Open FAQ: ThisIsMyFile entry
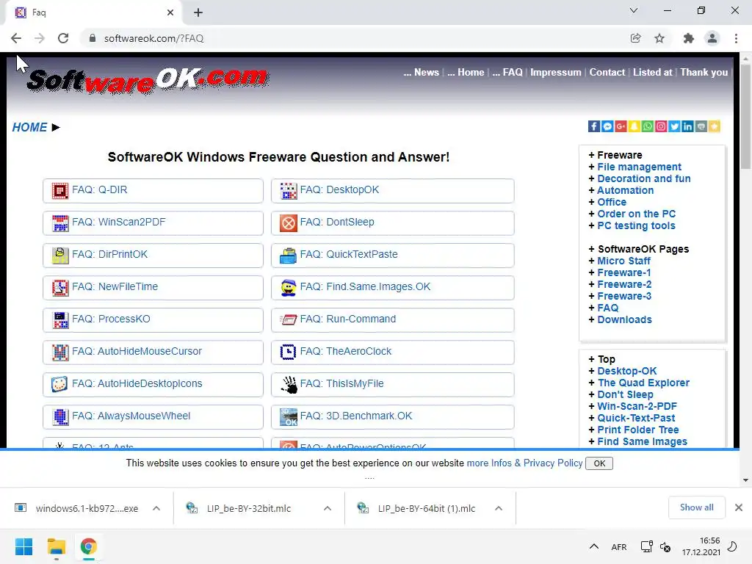Screen dimensions: 752x564 point(392,384)
